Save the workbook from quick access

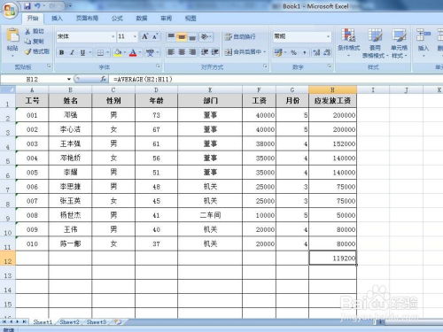[x=27, y=6]
